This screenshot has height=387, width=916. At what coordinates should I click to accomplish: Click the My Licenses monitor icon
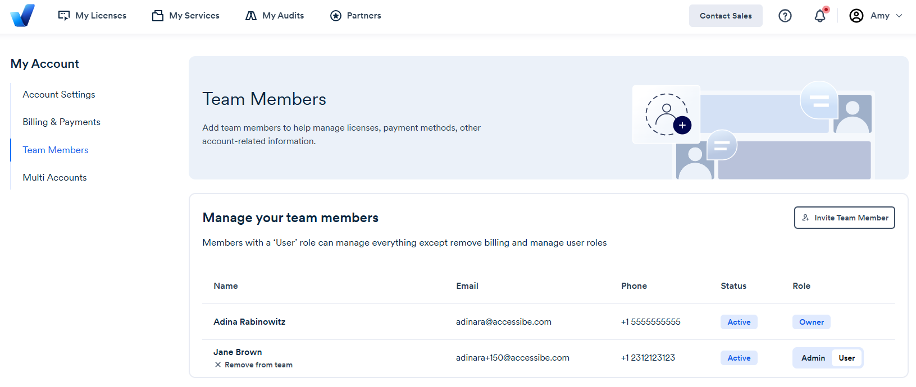(64, 16)
